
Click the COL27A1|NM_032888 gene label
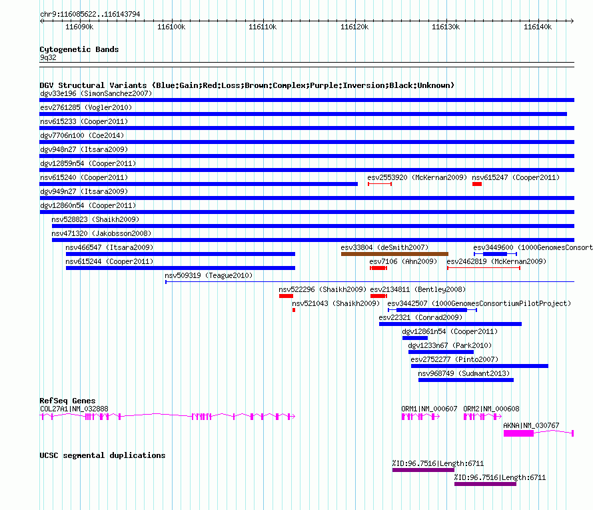(x=74, y=409)
